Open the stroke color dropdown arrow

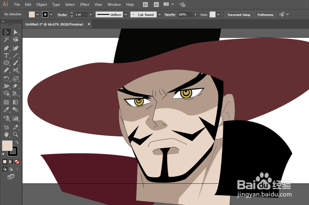pos(51,14)
